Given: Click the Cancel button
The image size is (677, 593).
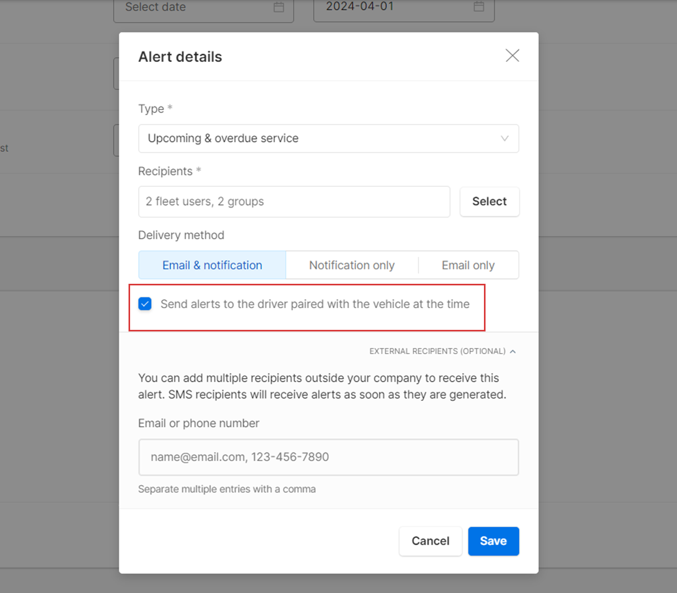Looking at the screenshot, I should pyautogui.click(x=431, y=541).
